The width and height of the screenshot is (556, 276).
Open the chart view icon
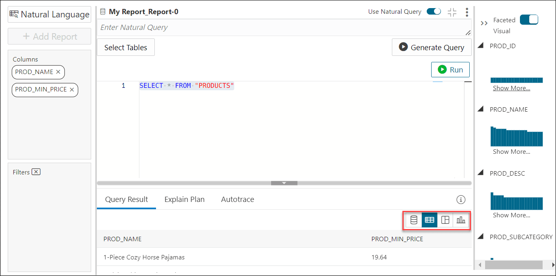click(x=461, y=220)
